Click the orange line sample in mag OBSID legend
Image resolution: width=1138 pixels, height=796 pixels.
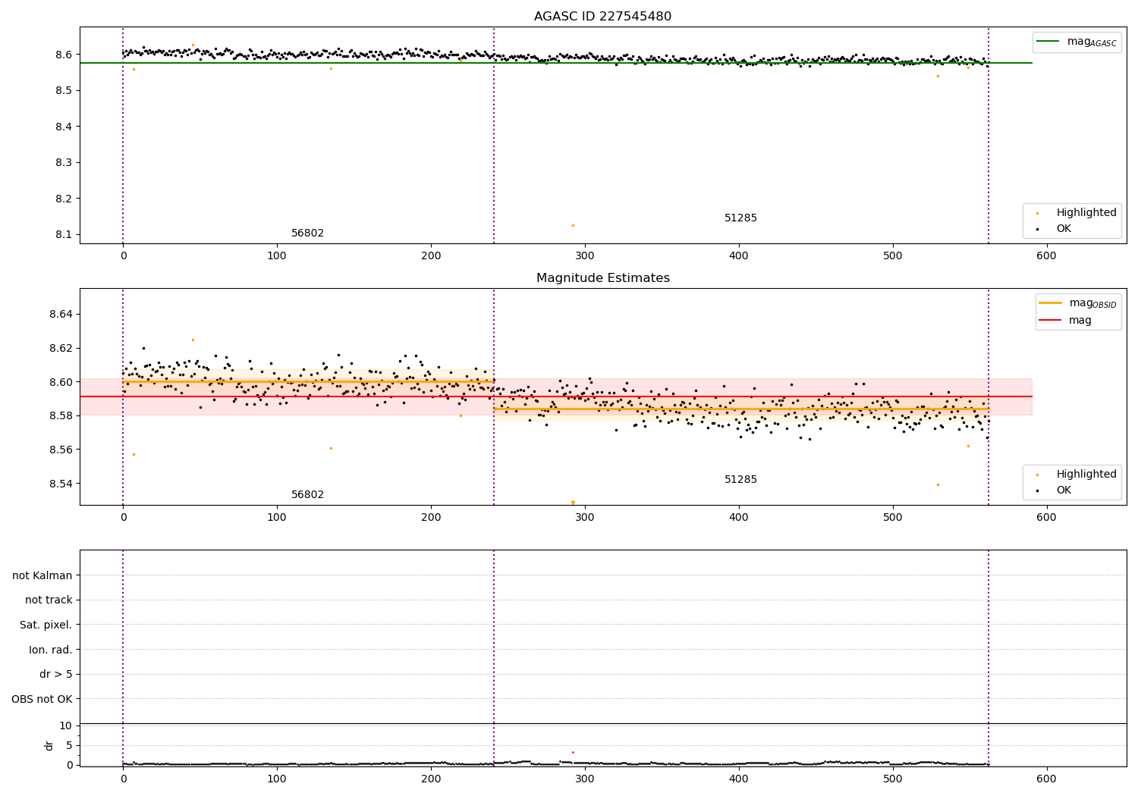(x=1051, y=303)
